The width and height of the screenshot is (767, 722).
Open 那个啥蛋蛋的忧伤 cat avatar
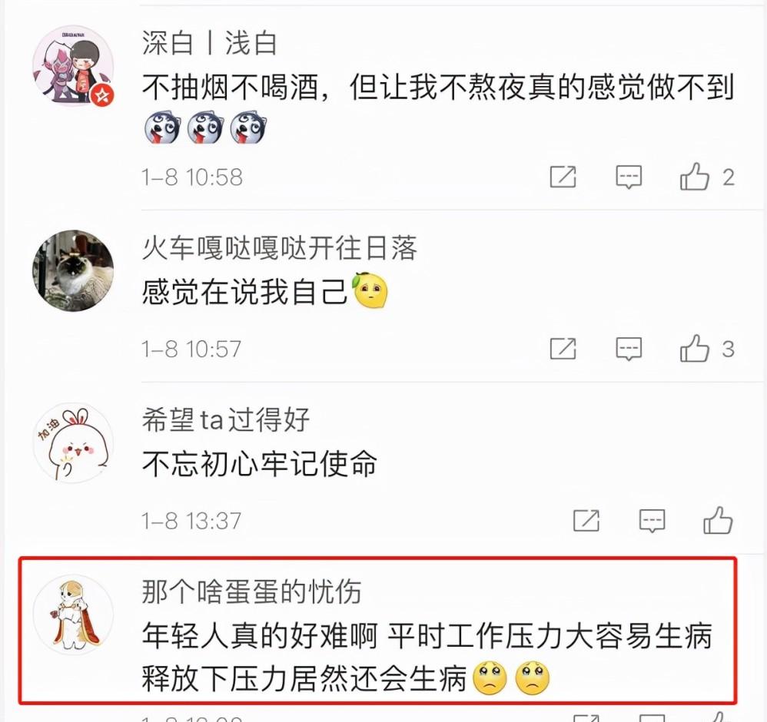(73, 614)
